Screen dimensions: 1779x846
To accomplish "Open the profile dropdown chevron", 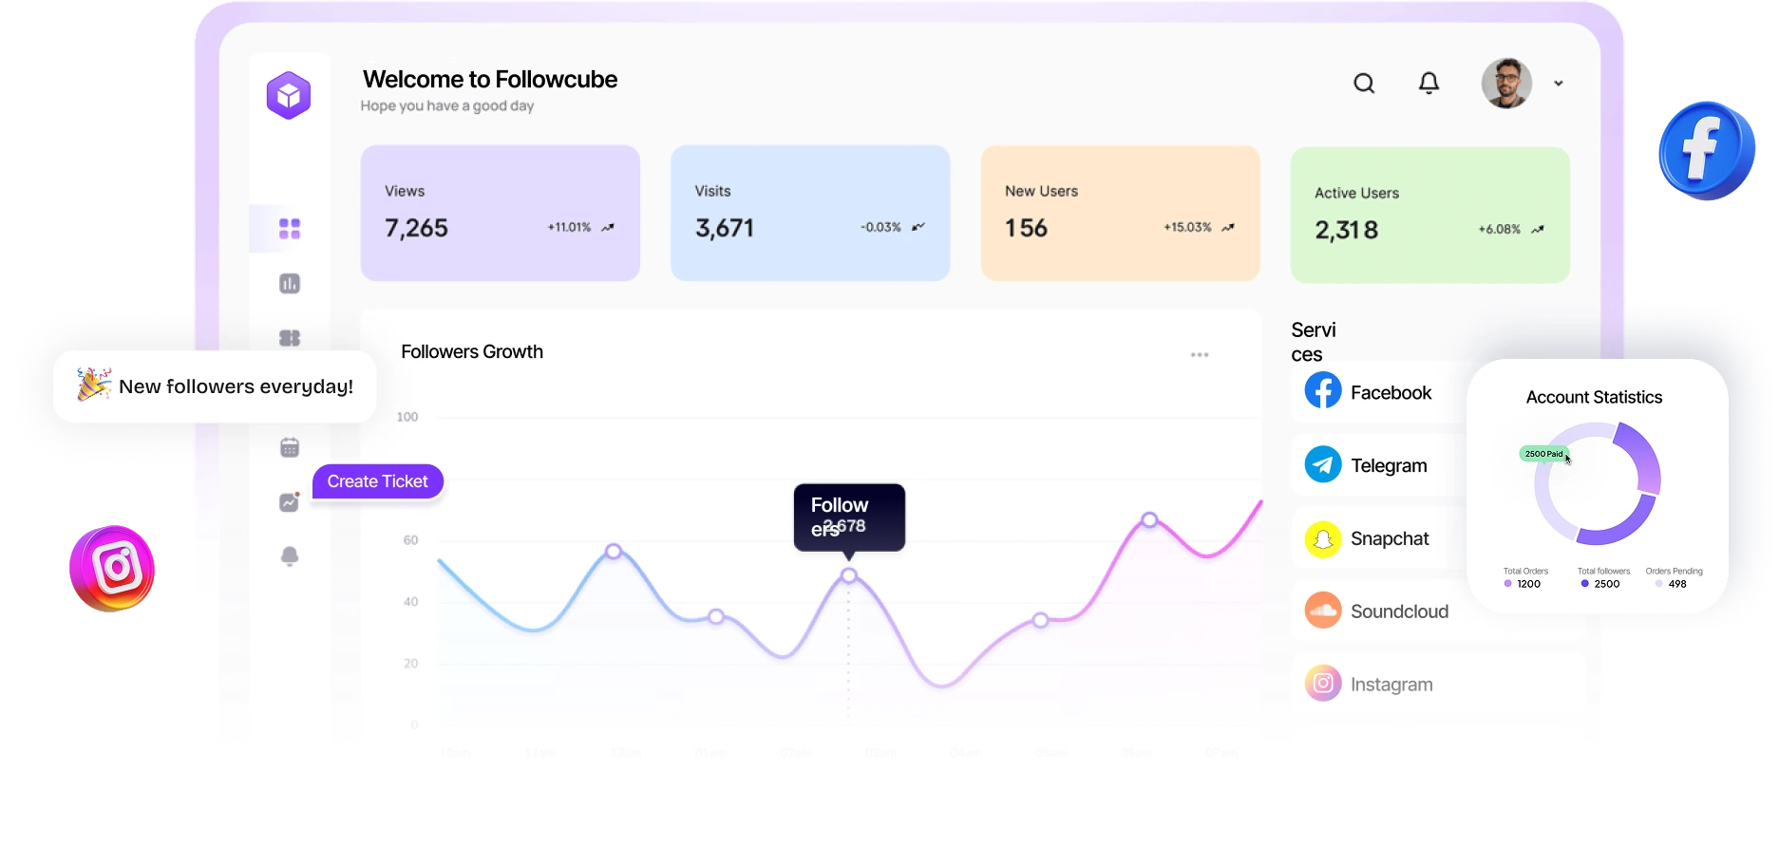I will coord(1559,84).
